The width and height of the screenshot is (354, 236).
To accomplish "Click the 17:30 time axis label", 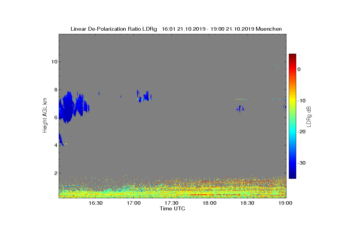I will 172,203.
